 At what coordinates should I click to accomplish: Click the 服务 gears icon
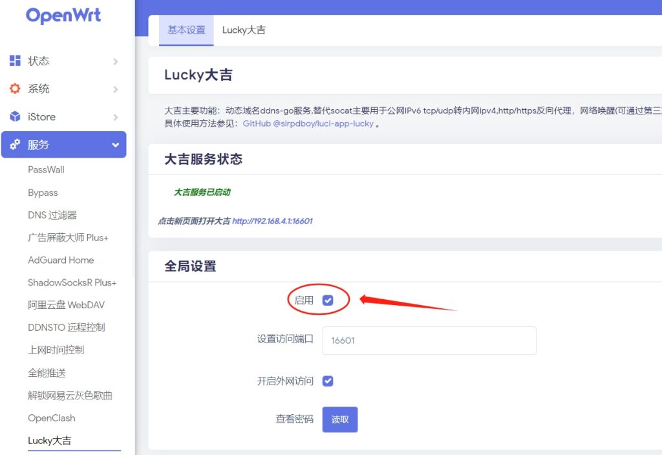pos(15,144)
